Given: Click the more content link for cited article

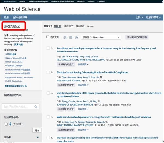Looking at the screenshot, I should [19, 45].
